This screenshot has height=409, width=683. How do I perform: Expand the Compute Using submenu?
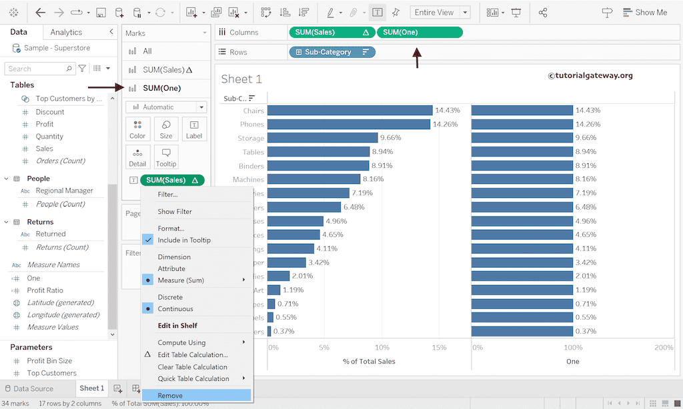[x=181, y=342]
